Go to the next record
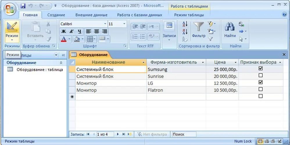 118,134
